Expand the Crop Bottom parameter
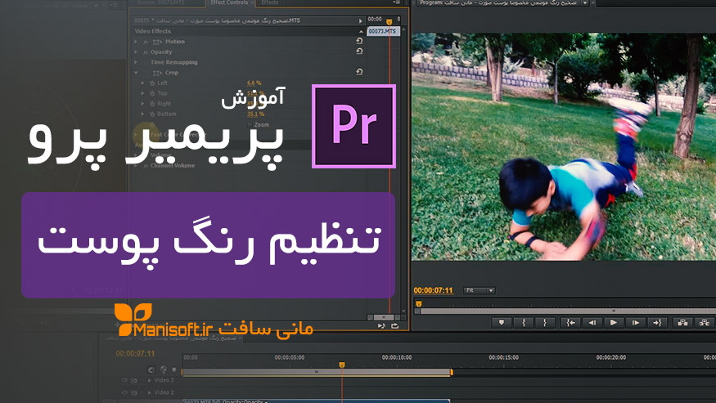The height and width of the screenshot is (403, 716). click(143, 114)
